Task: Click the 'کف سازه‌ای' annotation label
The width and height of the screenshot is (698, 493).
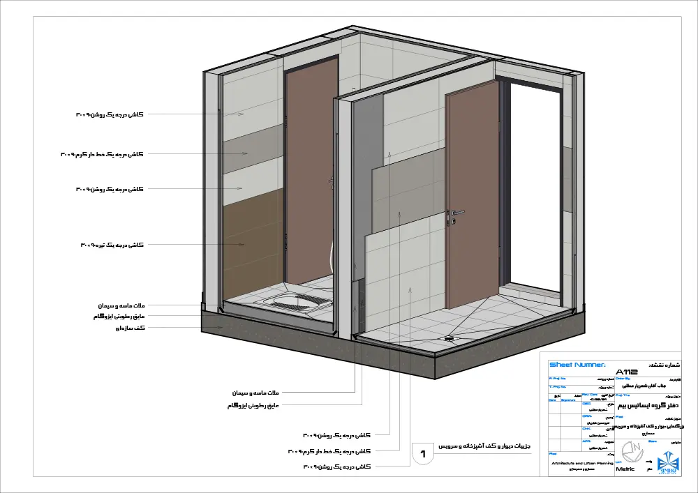Action: pos(128,328)
